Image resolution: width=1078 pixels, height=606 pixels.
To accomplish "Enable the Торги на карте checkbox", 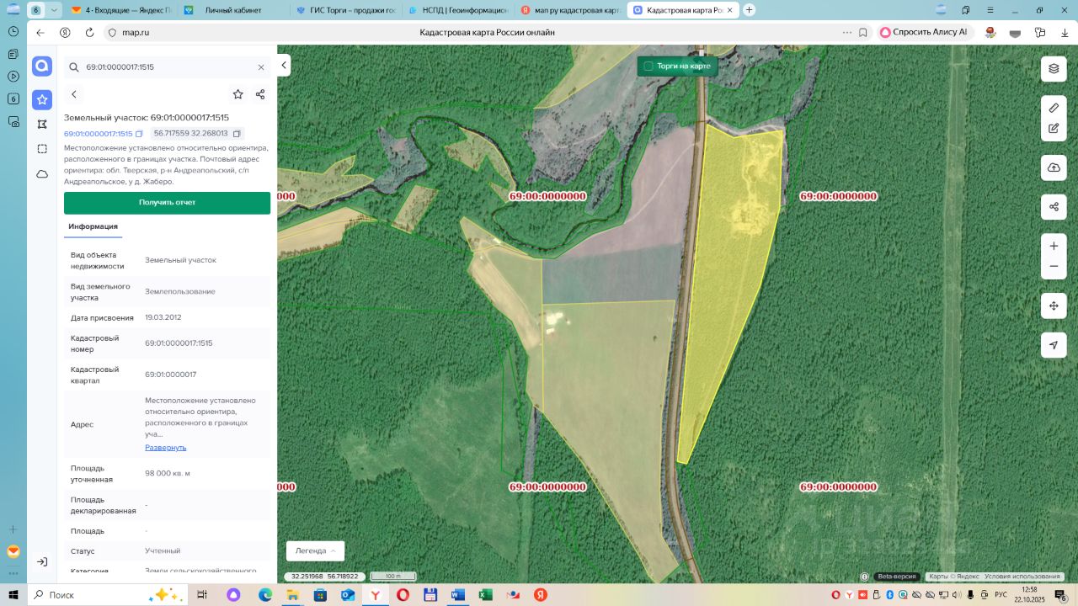I will [648, 66].
